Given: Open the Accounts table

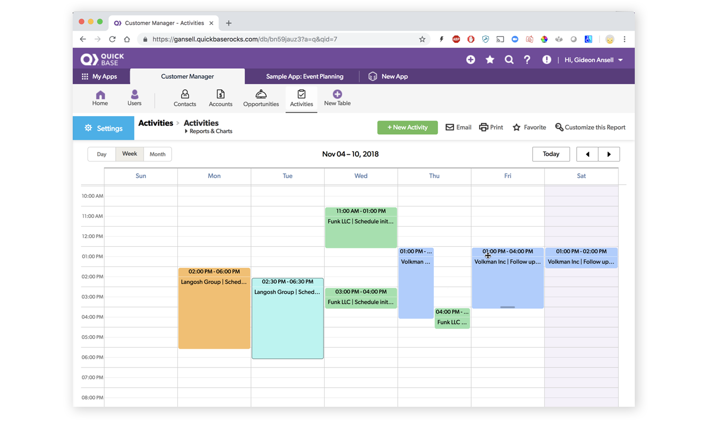Looking at the screenshot, I should pos(221,99).
